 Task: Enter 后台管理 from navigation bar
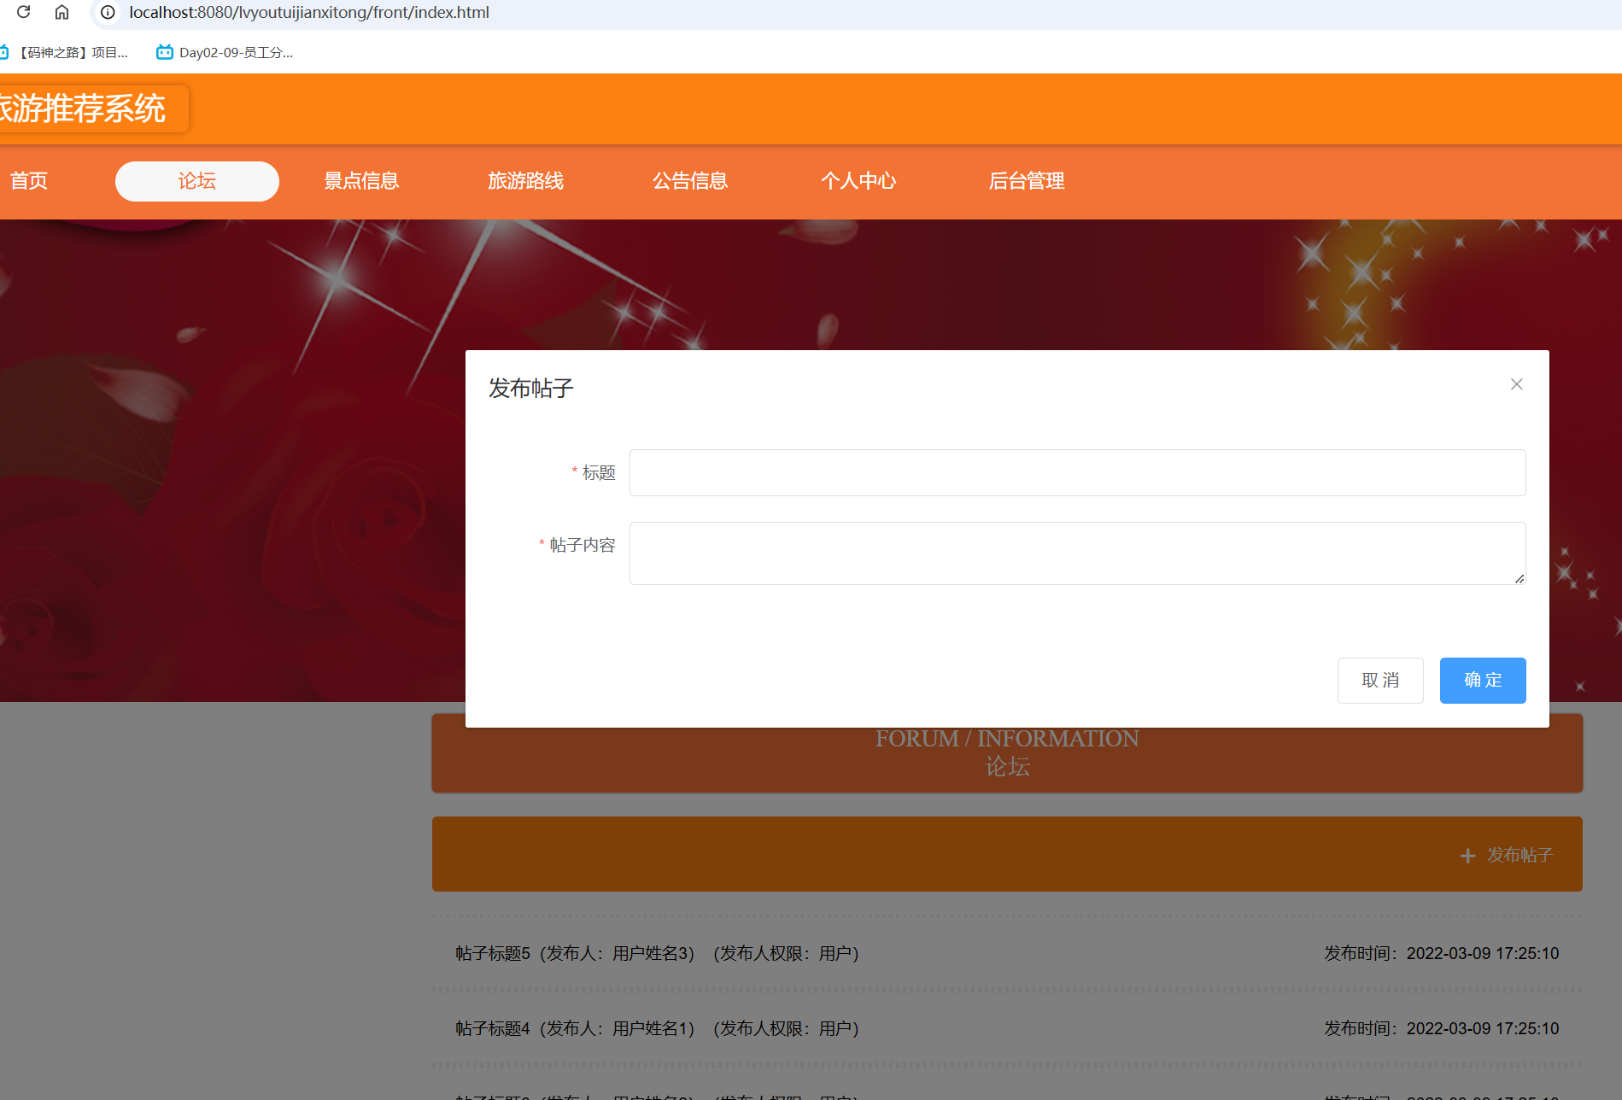(1026, 181)
